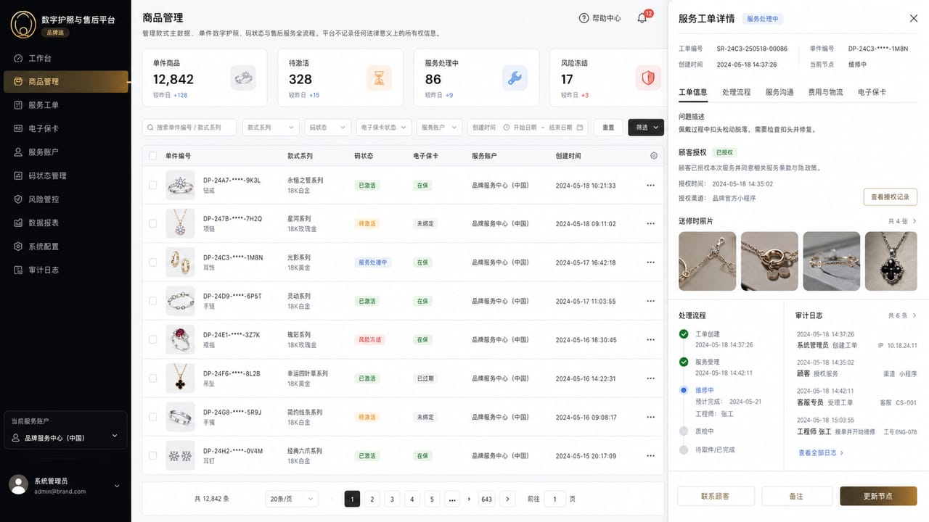Click the 搜索单件编号 search field
Viewport: 929px width, 522px height.
(x=189, y=127)
